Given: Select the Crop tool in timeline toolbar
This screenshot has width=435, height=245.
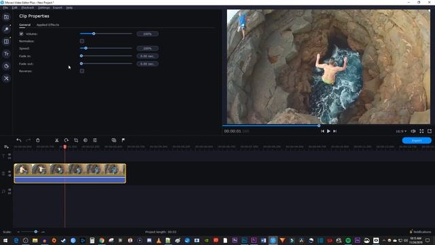Looking at the screenshot, I should click(76, 140).
